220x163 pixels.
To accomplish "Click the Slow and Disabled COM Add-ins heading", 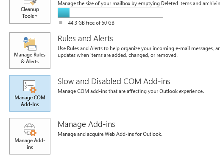I will click(114, 81).
